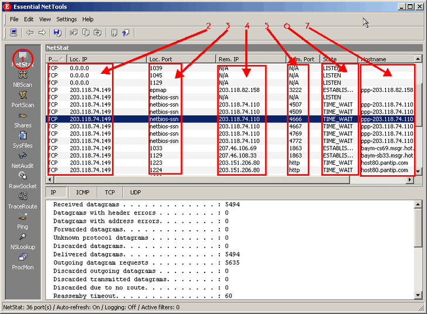Open the Help menu
427x314 pixels.
point(88,19)
